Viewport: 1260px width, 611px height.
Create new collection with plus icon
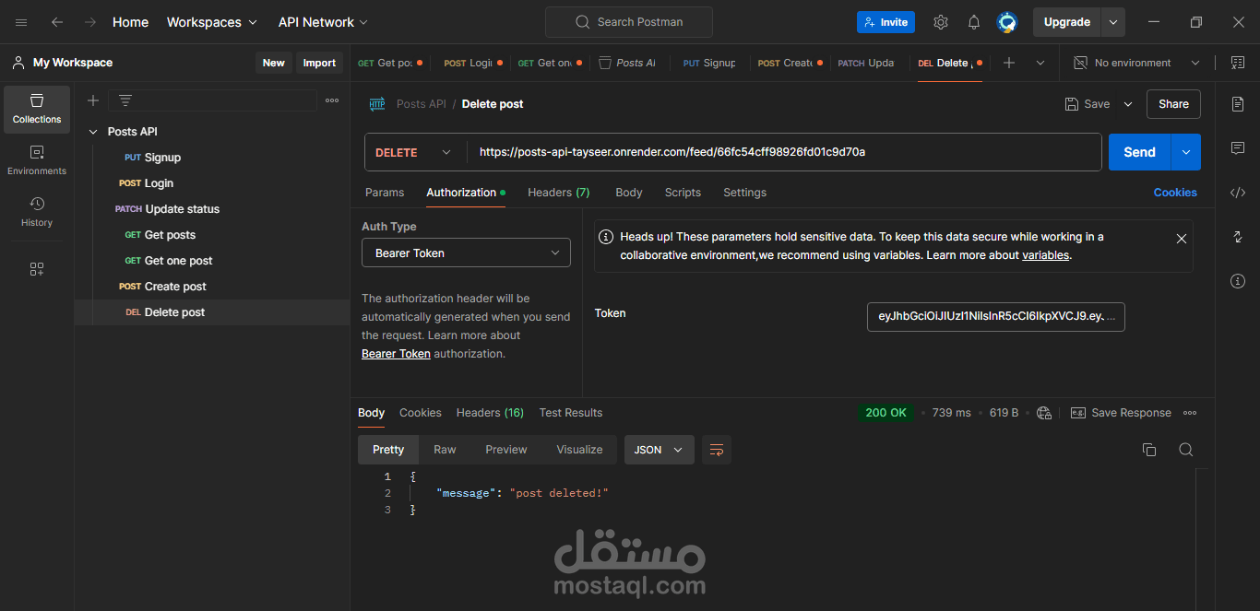(93, 100)
